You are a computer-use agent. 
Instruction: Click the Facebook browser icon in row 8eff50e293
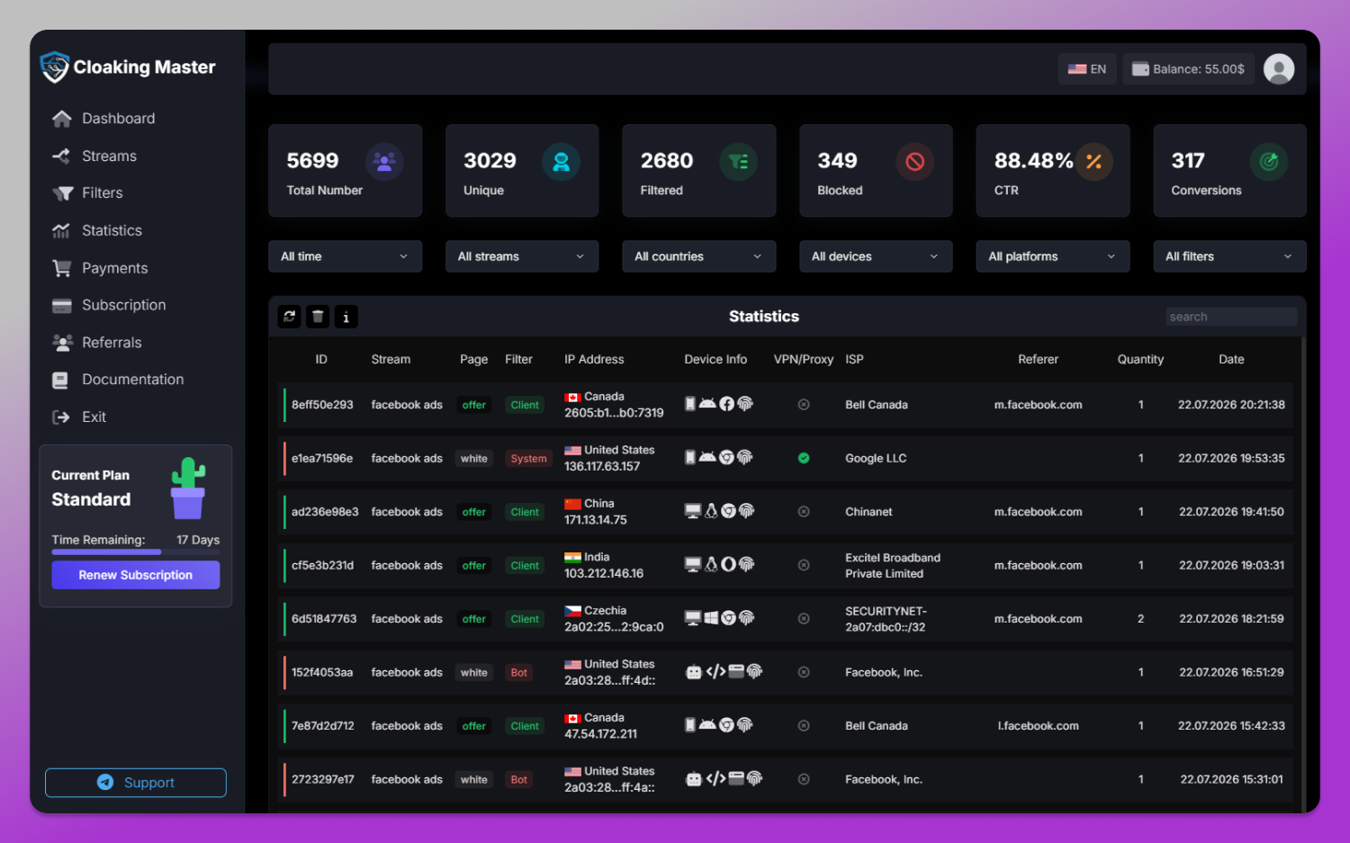click(727, 404)
